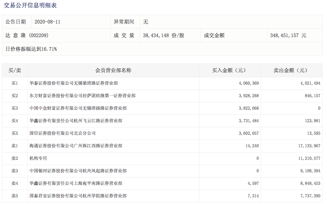Select buy amount 14,240
Screen dimensions: 327x204
coord(252,146)
